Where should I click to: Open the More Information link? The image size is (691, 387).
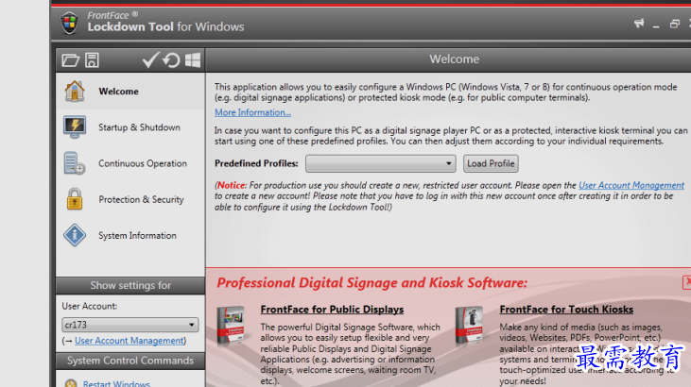coord(253,112)
